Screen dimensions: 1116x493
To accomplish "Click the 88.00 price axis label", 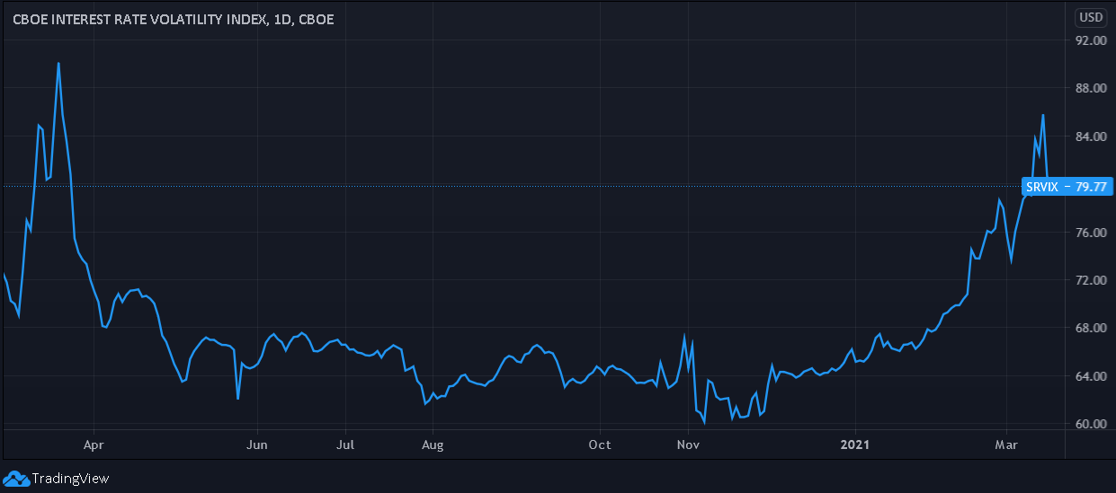I will click(1090, 88).
